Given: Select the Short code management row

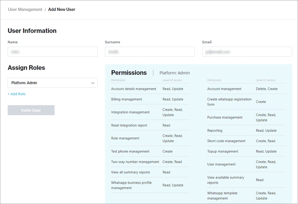Looking at the screenshot, I should coord(226,141).
